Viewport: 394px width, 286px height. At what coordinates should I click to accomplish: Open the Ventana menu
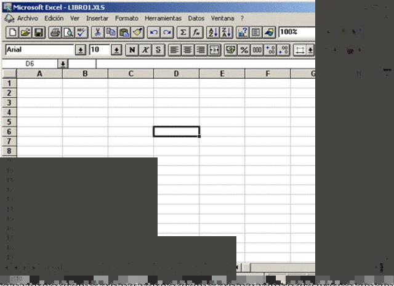pos(222,18)
